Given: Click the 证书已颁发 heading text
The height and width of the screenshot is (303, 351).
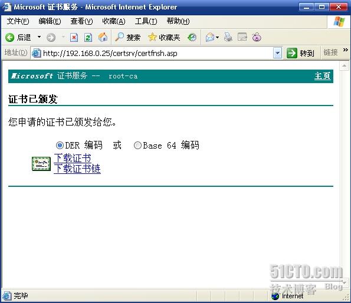Looking at the screenshot, I should coord(33,99).
